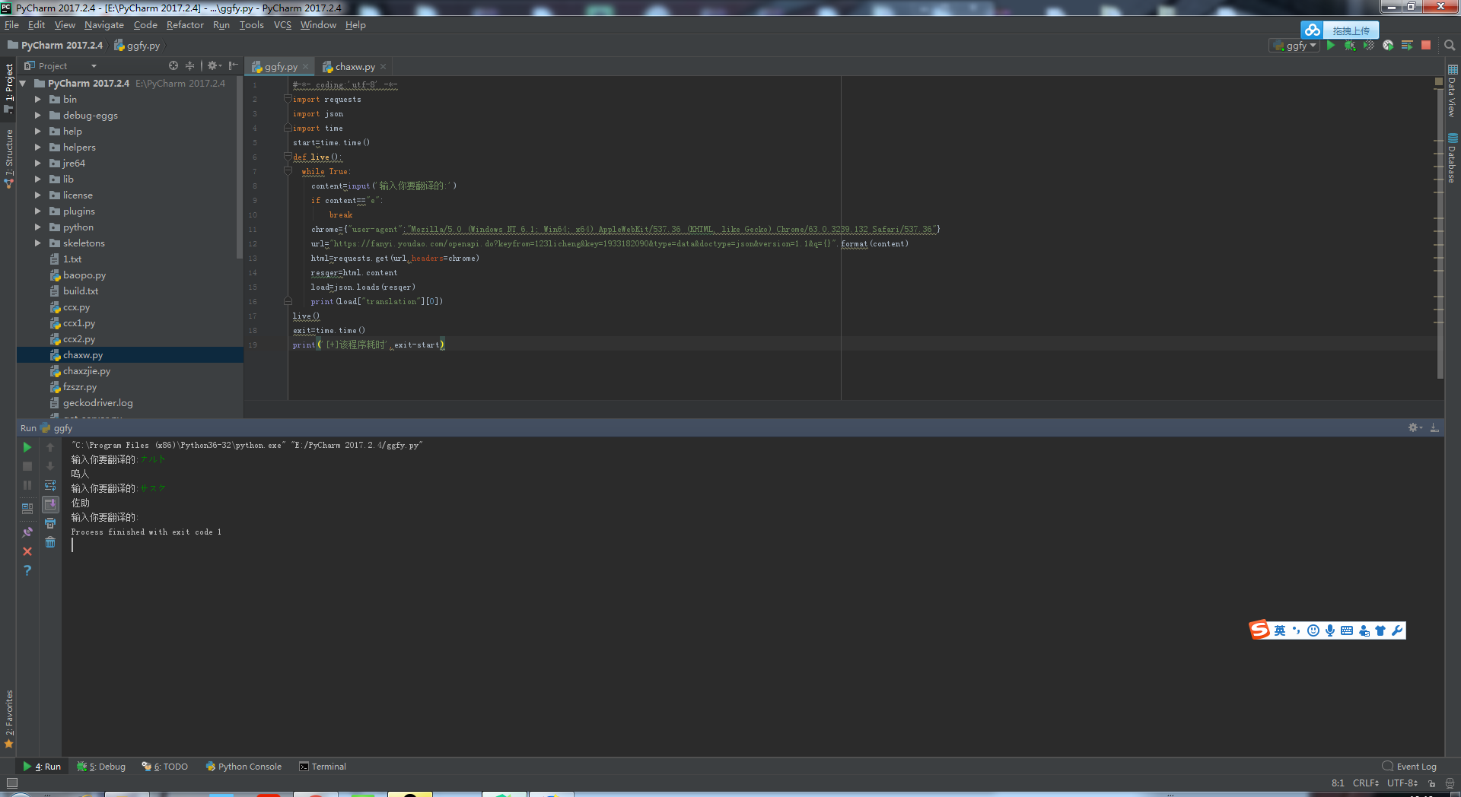Change UTF-8 file encoding in status bar

coord(1402,783)
